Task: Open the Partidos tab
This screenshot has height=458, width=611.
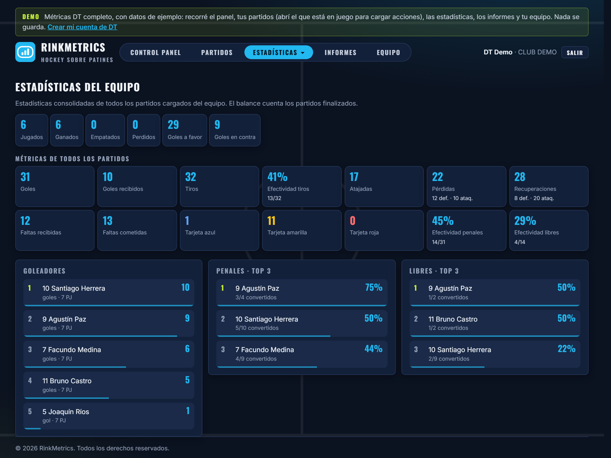Action: click(x=217, y=52)
